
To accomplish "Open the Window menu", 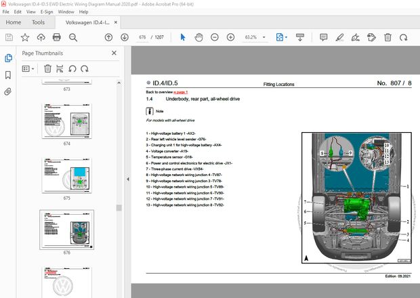I will (66, 12).
